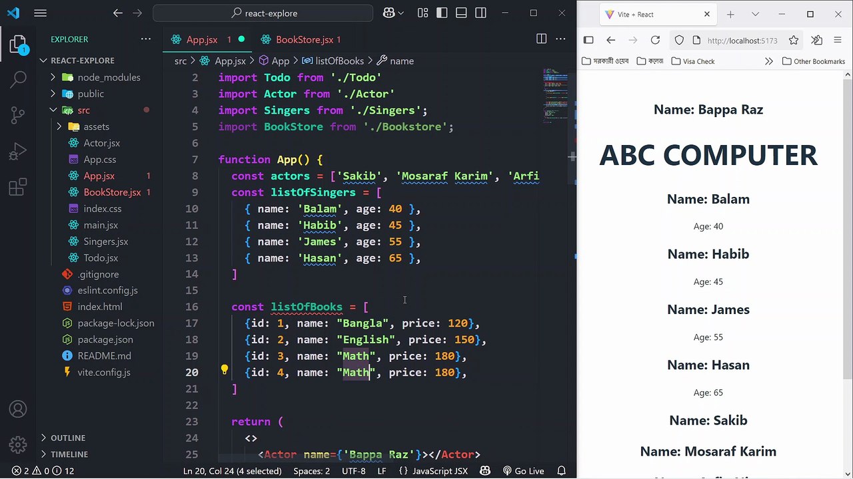Open errors and warnings in status bar

pos(43,471)
